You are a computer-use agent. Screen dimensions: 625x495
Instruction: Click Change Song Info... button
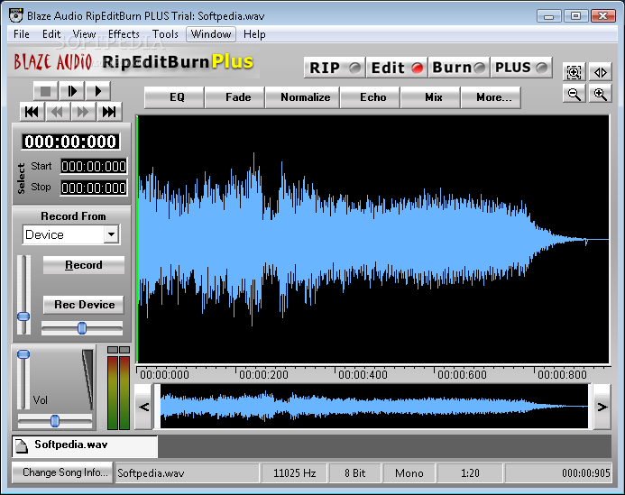62,472
